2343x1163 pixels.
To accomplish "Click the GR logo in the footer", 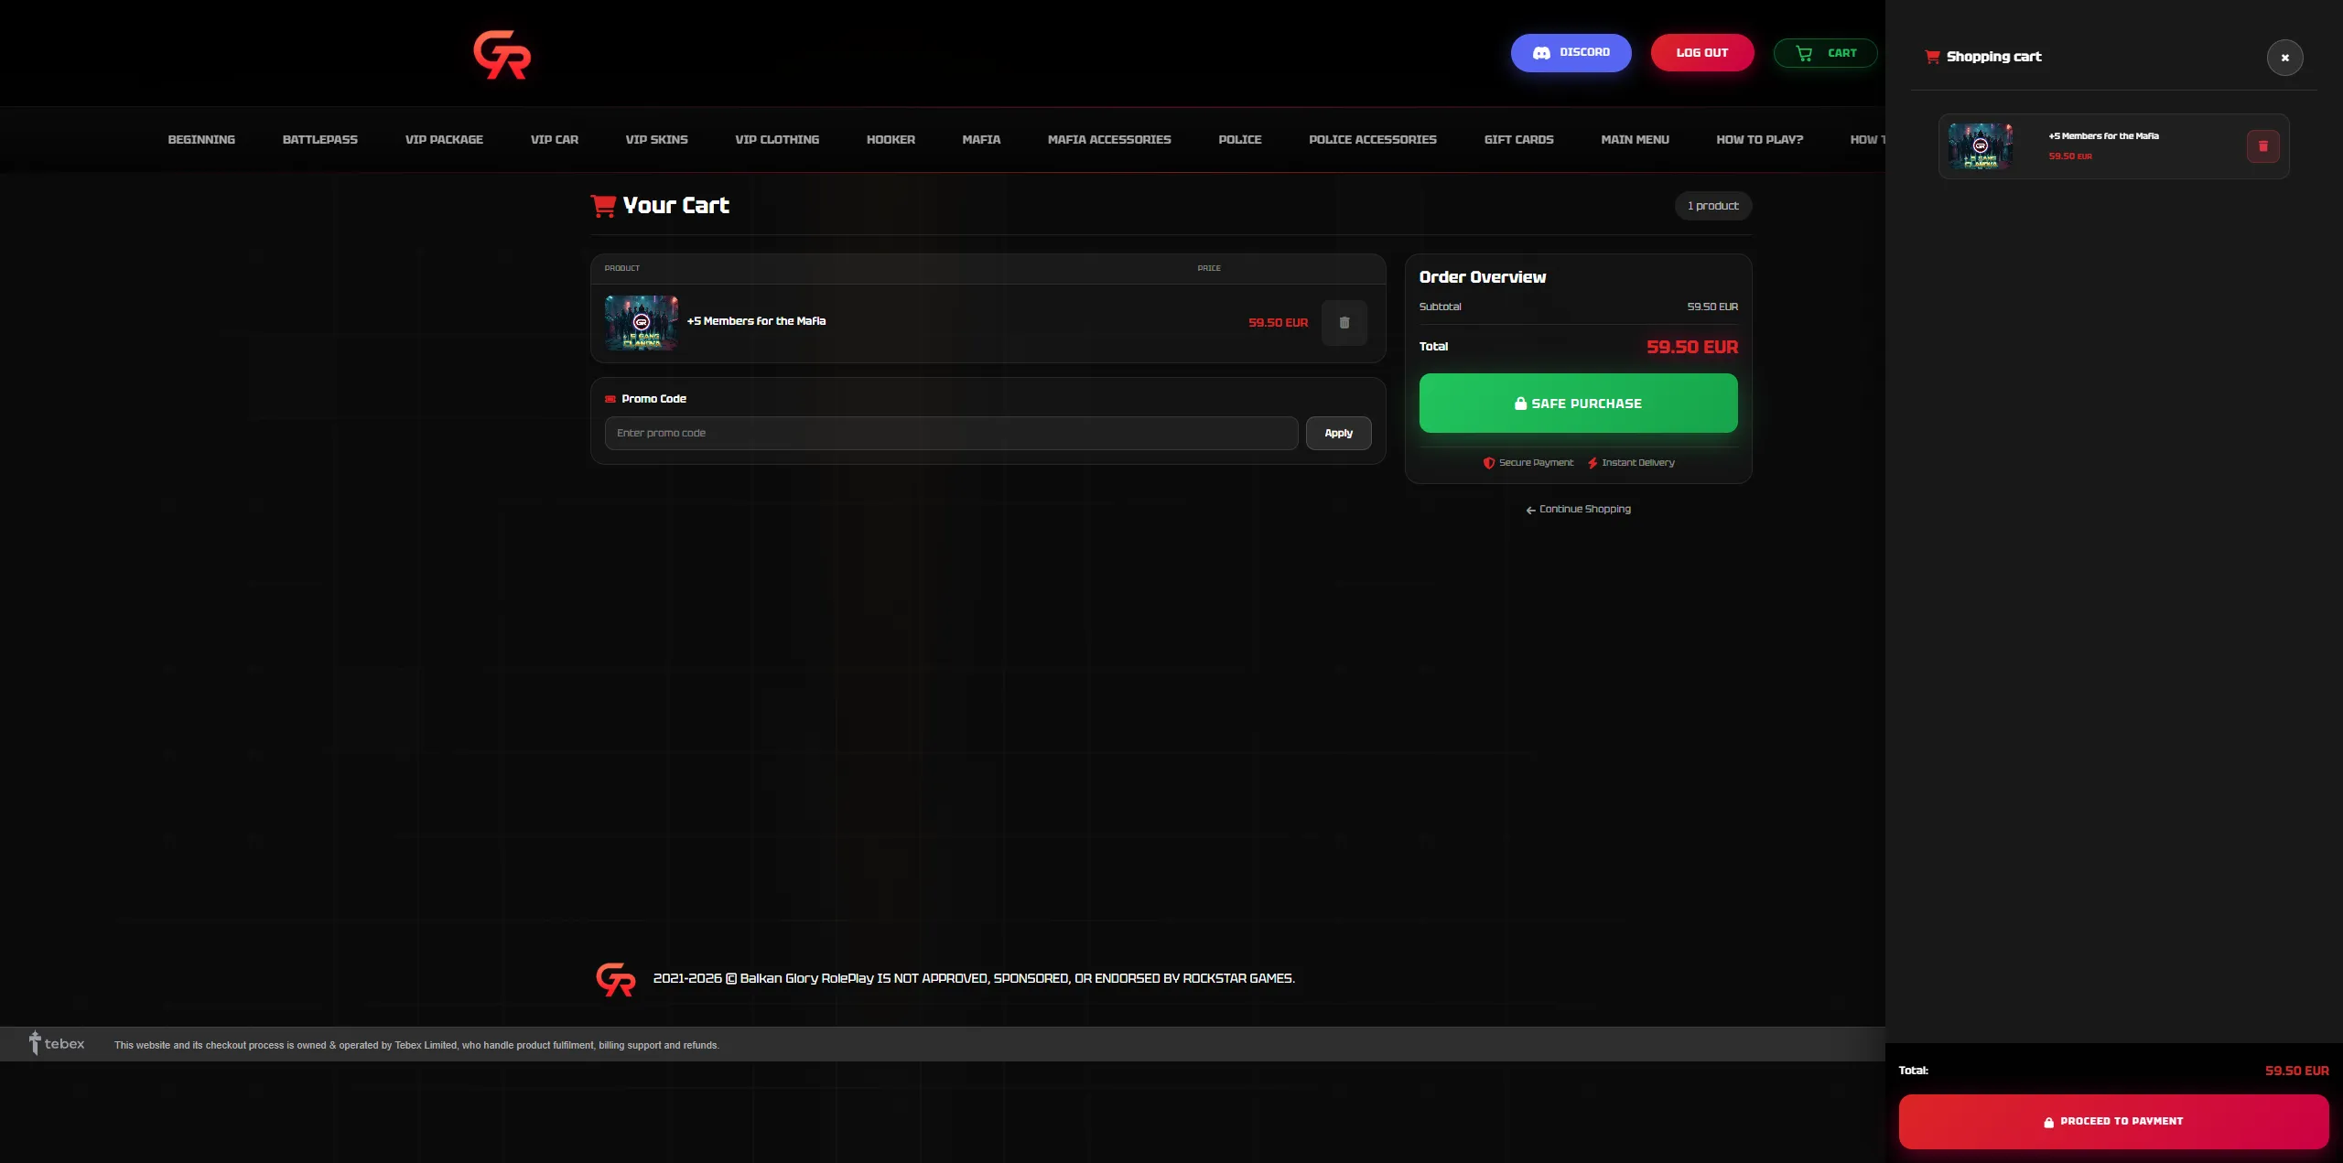I will click(x=615, y=979).
